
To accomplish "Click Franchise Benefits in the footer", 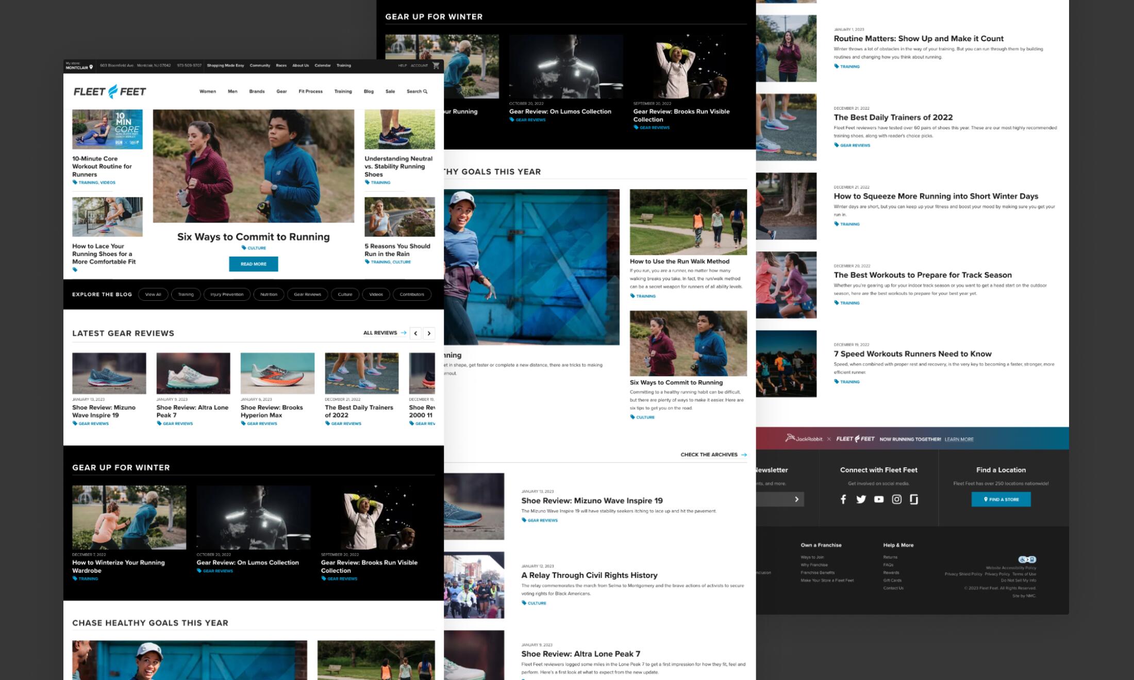I will pyautogui.click(x=818, y=572).
